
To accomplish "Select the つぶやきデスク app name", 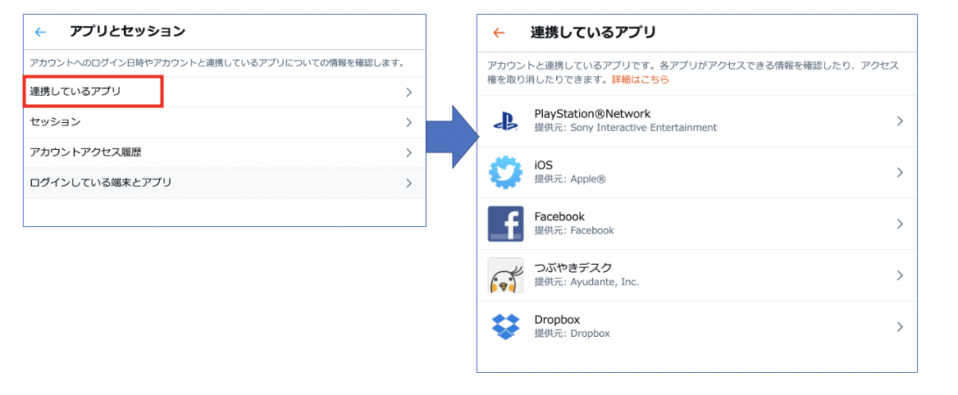I will pyautogui.click(x=573, y=268).
